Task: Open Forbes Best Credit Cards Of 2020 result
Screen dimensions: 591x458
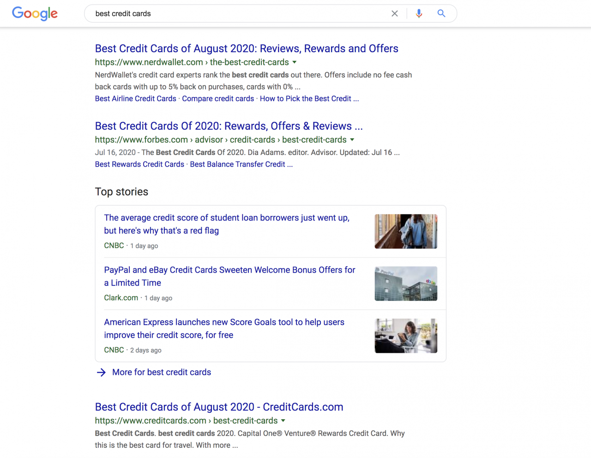Action: [x=229, y=126]
